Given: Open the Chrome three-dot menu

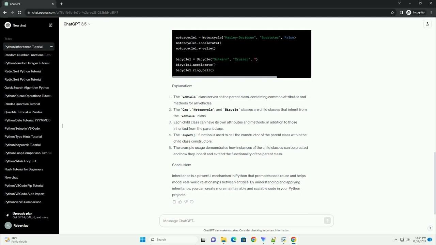Looking at the screenshot, I should (x=431, y=12).
